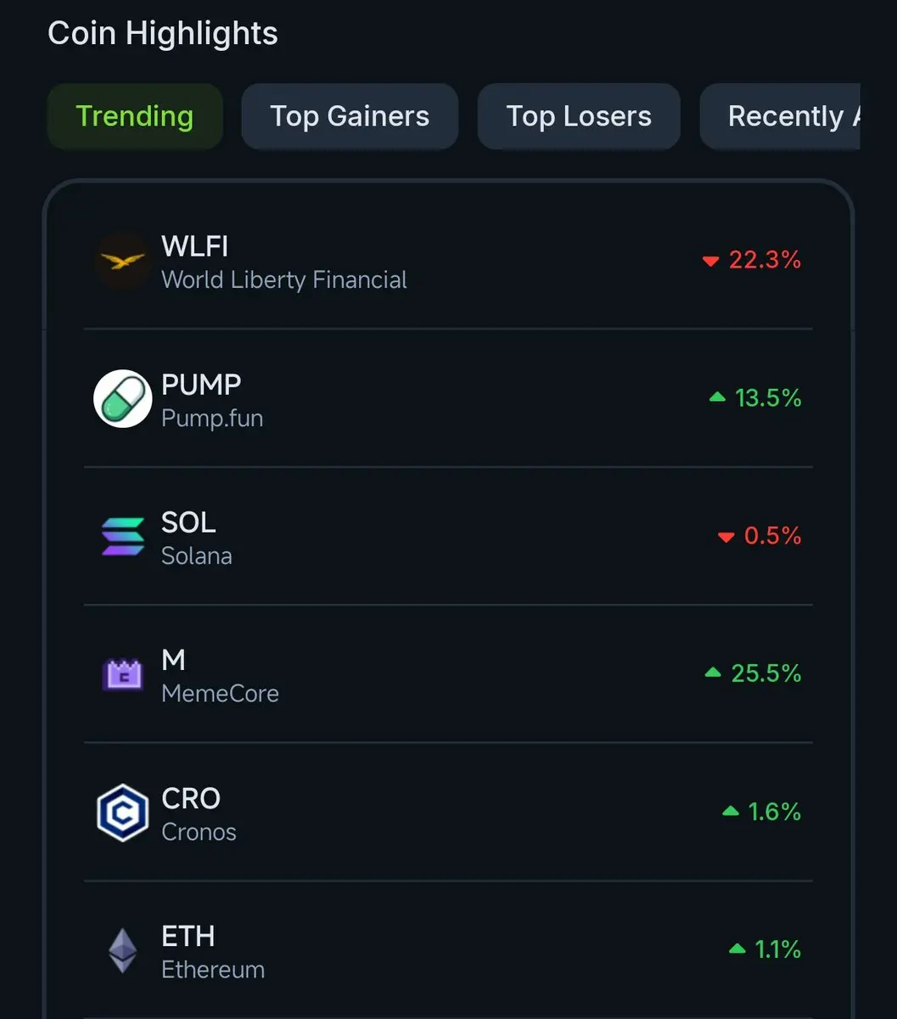Click the Coin Highlights heading
The width and height of the screenshot is (897, 1019).
point(163,34)
